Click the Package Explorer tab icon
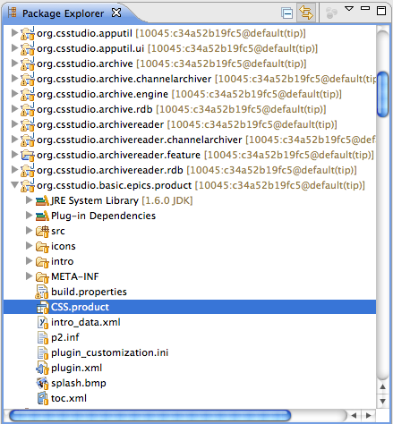The width and height of the screenshot is (393, 424). tap(13, 13)
